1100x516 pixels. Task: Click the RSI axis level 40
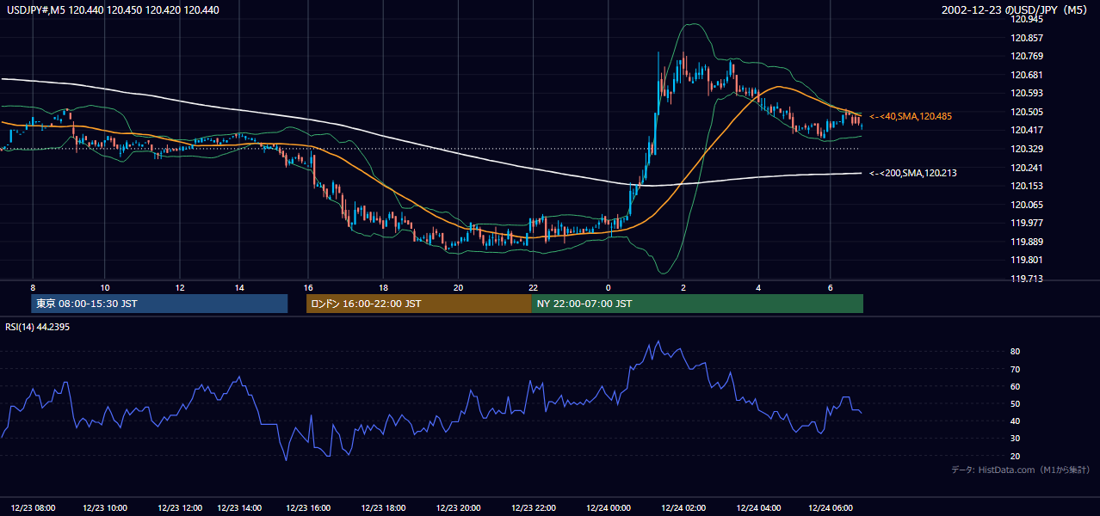[1015, 421]
